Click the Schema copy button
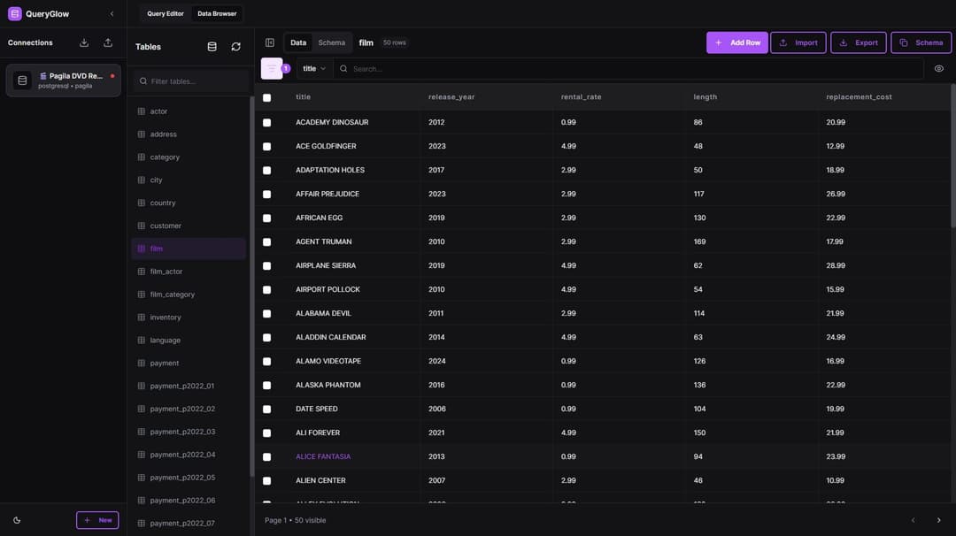The image size is (956, 536). [921, 42]
